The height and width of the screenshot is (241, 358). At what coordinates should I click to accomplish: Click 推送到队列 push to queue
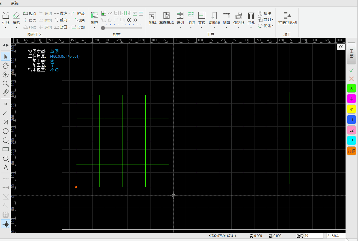coord(287,18)
